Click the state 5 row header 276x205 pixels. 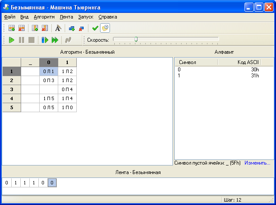coord(12,107)
